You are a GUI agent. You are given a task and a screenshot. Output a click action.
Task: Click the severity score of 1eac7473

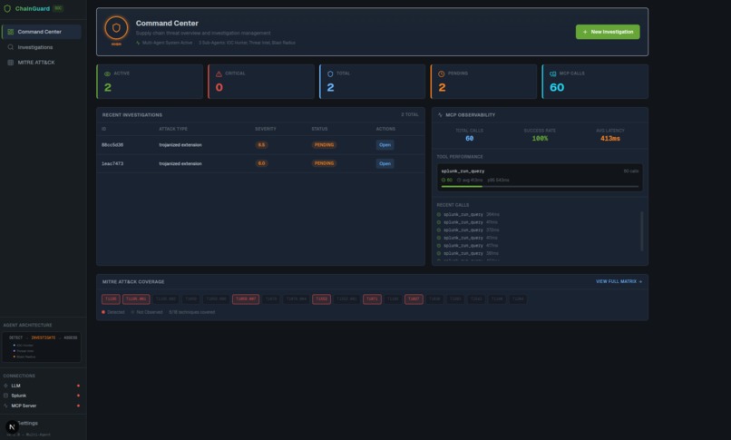tap(261, 163)
